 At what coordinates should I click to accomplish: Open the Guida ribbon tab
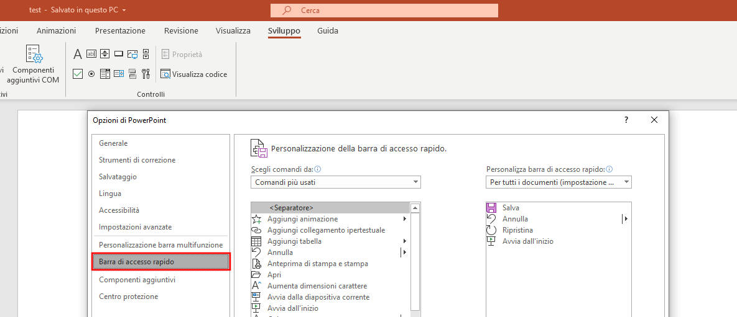pyautogui.click(x=328, y=31)
